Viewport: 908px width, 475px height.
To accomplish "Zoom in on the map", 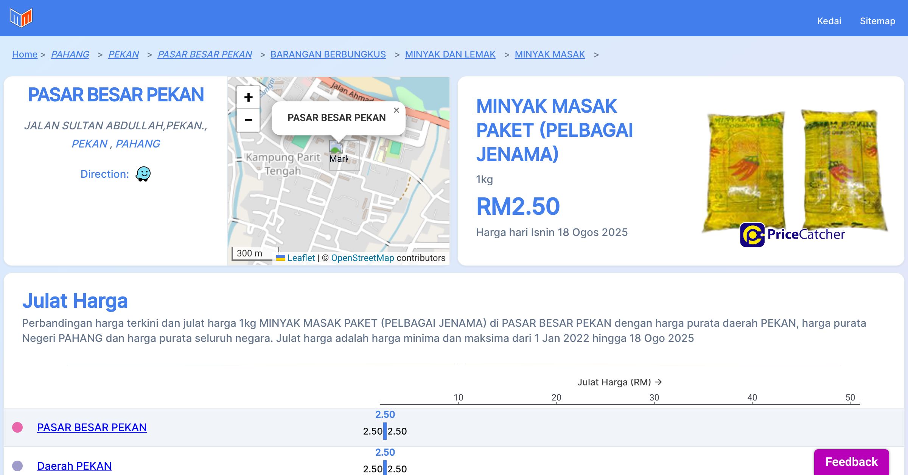I will pyautogui.click(x=248, y=98).
